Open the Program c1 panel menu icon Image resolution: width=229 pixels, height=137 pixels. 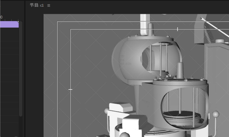49,5
